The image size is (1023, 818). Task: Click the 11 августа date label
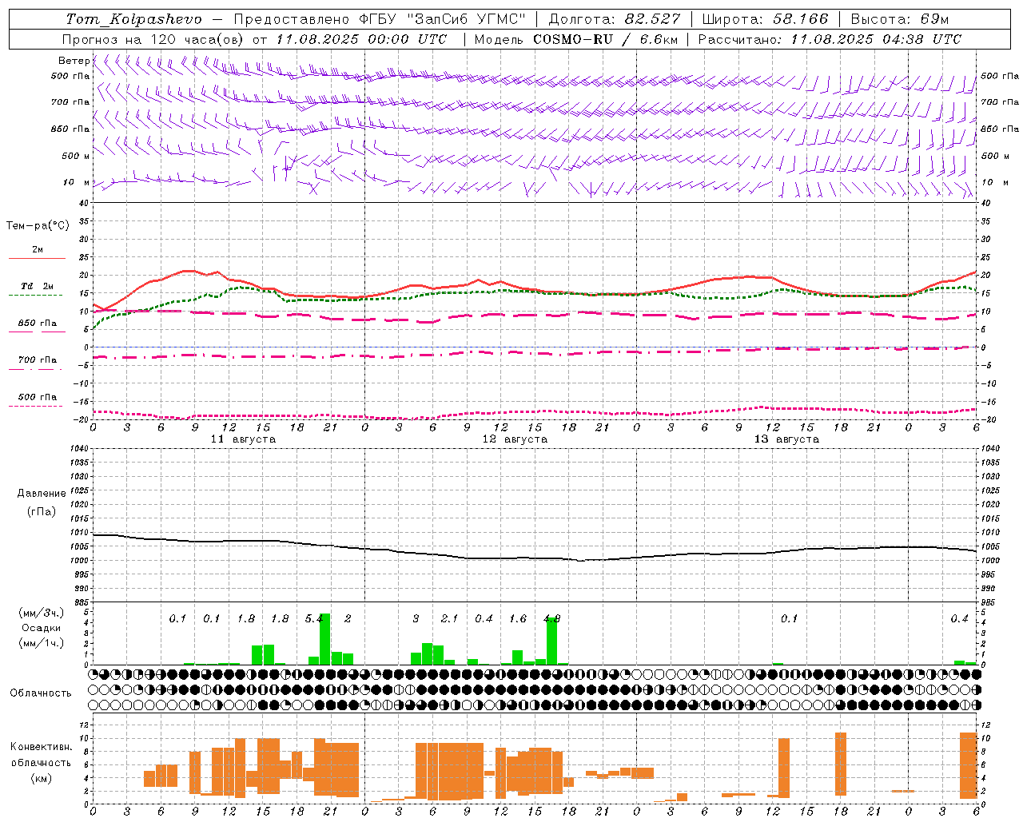coord(243,439)
